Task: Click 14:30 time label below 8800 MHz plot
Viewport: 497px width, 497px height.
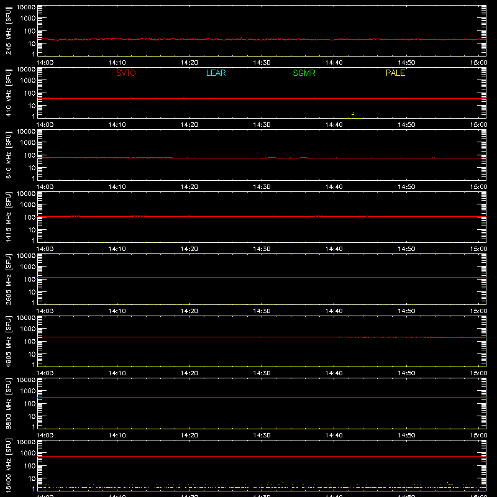Action: click(262, 435)
